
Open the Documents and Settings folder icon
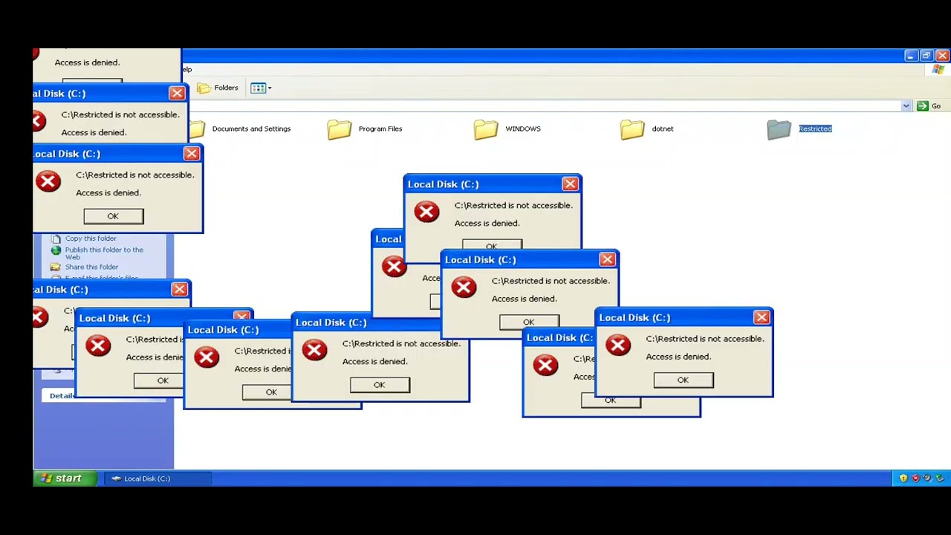[197, 129]
